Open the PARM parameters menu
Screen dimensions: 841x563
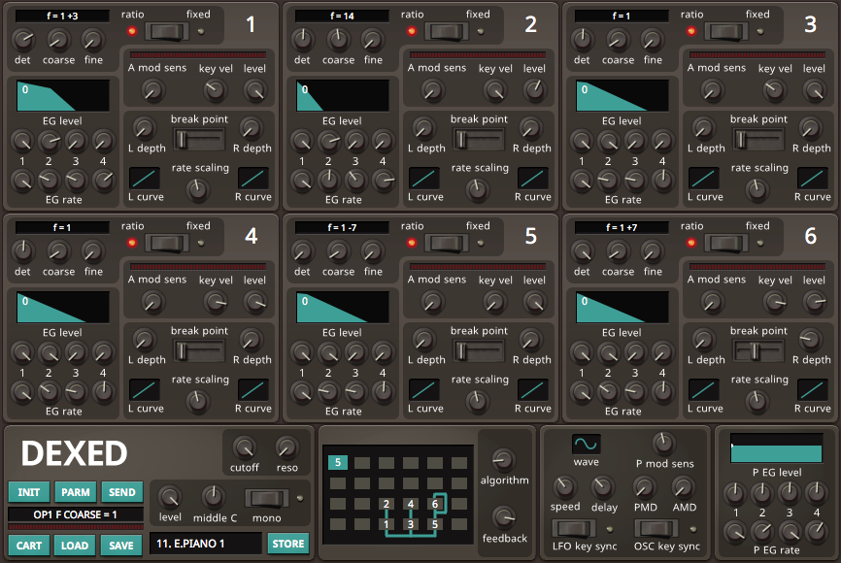pyautogui.click(x=75, y=492)
